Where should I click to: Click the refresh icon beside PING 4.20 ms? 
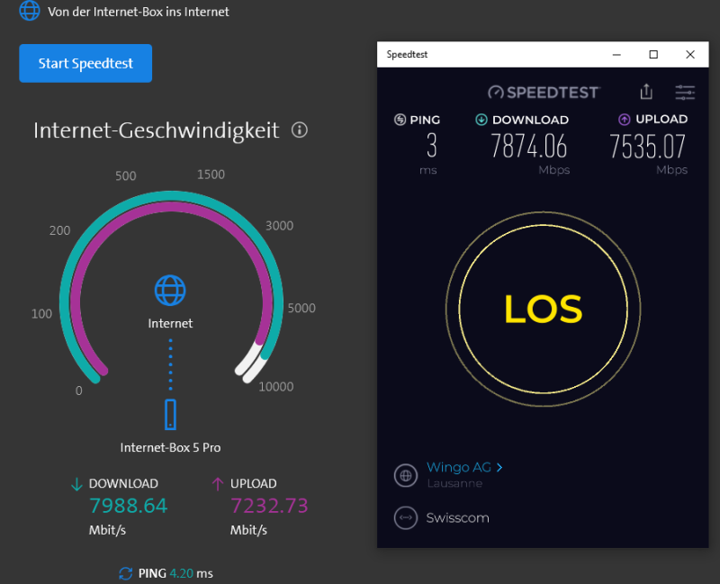point(126,573)
